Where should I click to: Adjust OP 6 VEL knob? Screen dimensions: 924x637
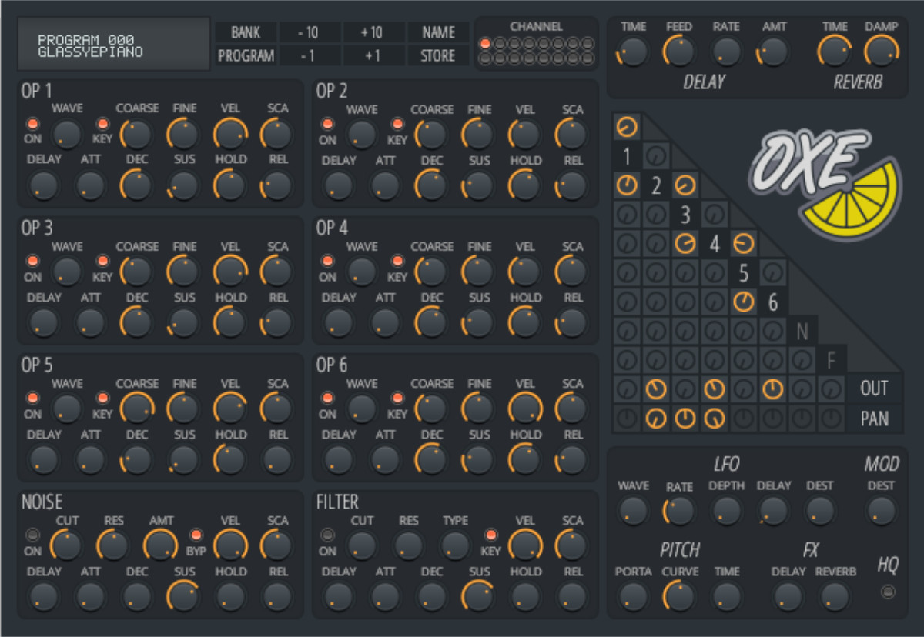525,409
